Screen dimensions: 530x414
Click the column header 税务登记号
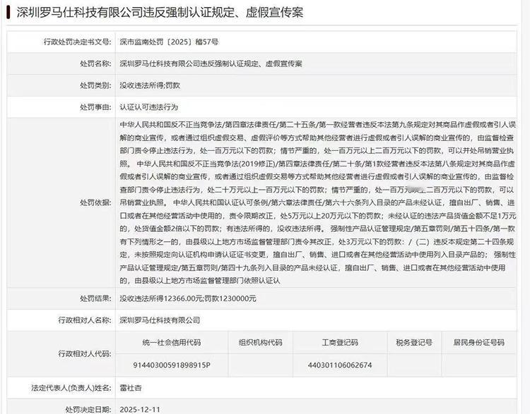point(414,343)
